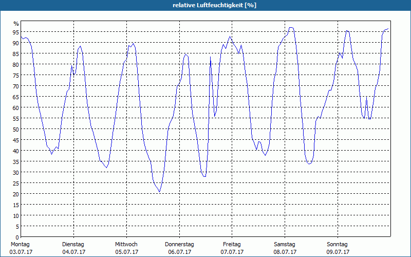The height and width of the screenshot is (257, 411).
Task: Click the 75 value on the y-axis
Action: pyautogui.click(x=16, y=75)
